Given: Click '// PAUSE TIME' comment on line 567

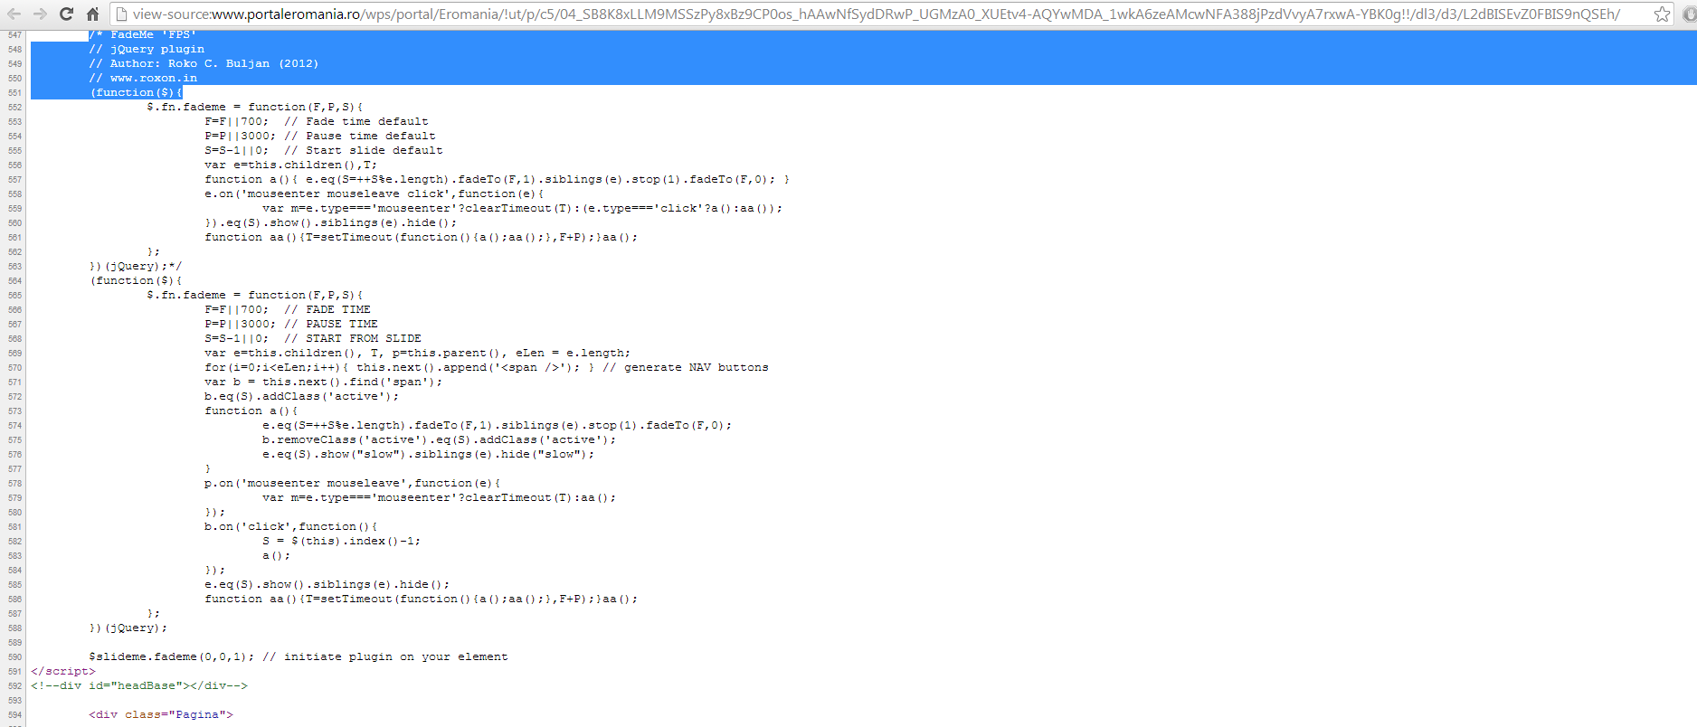Looking at the screenshot, I should 331,324.
